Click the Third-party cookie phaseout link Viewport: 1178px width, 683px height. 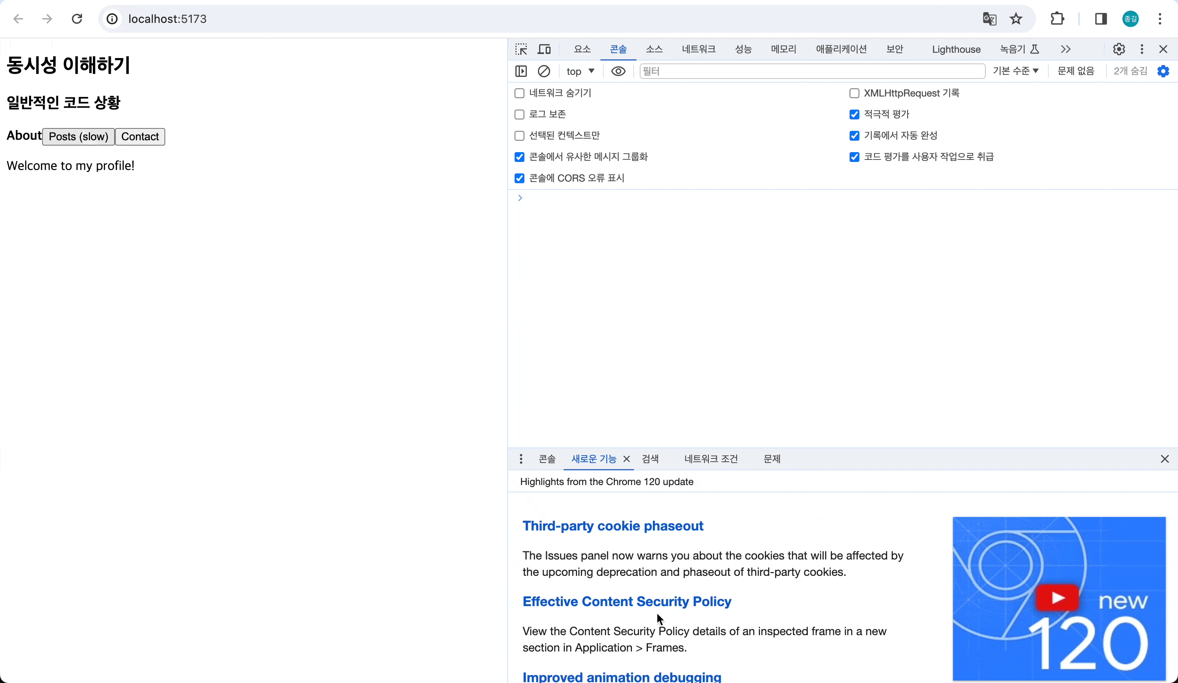coord(613,525)
